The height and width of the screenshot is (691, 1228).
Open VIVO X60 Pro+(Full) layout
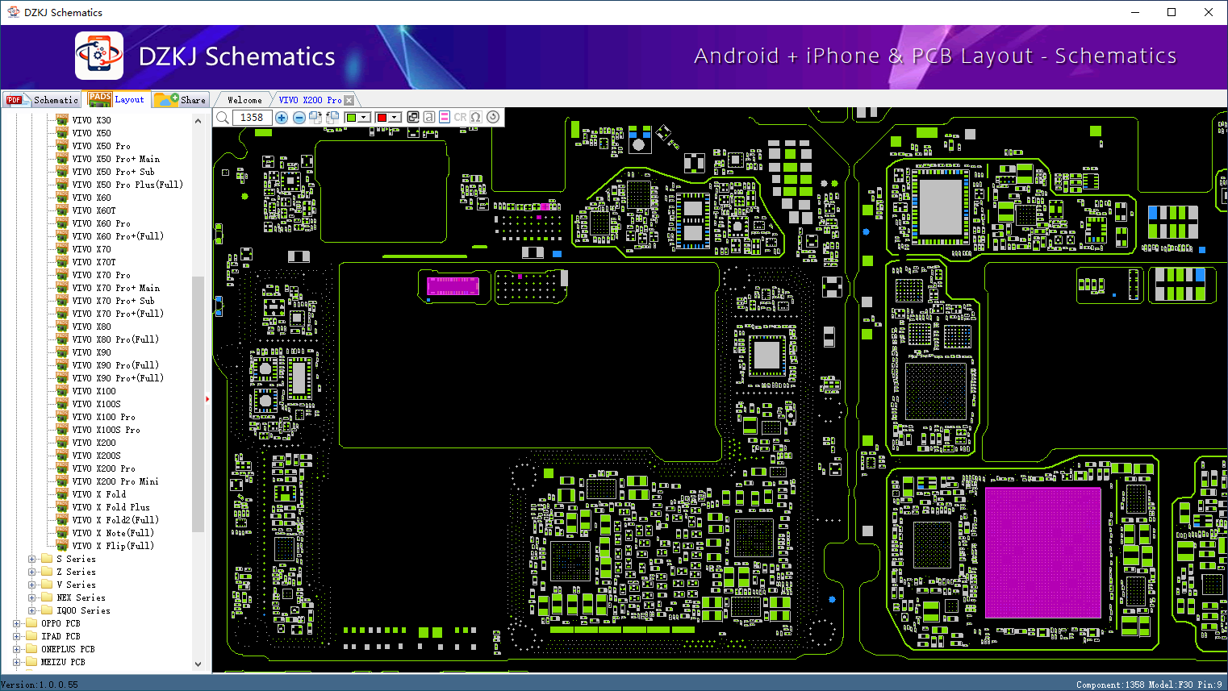coord(118,236)
